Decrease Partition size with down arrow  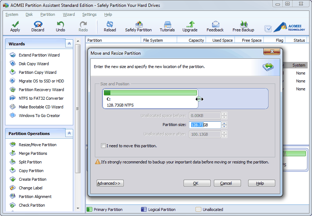tap(224, 126)
